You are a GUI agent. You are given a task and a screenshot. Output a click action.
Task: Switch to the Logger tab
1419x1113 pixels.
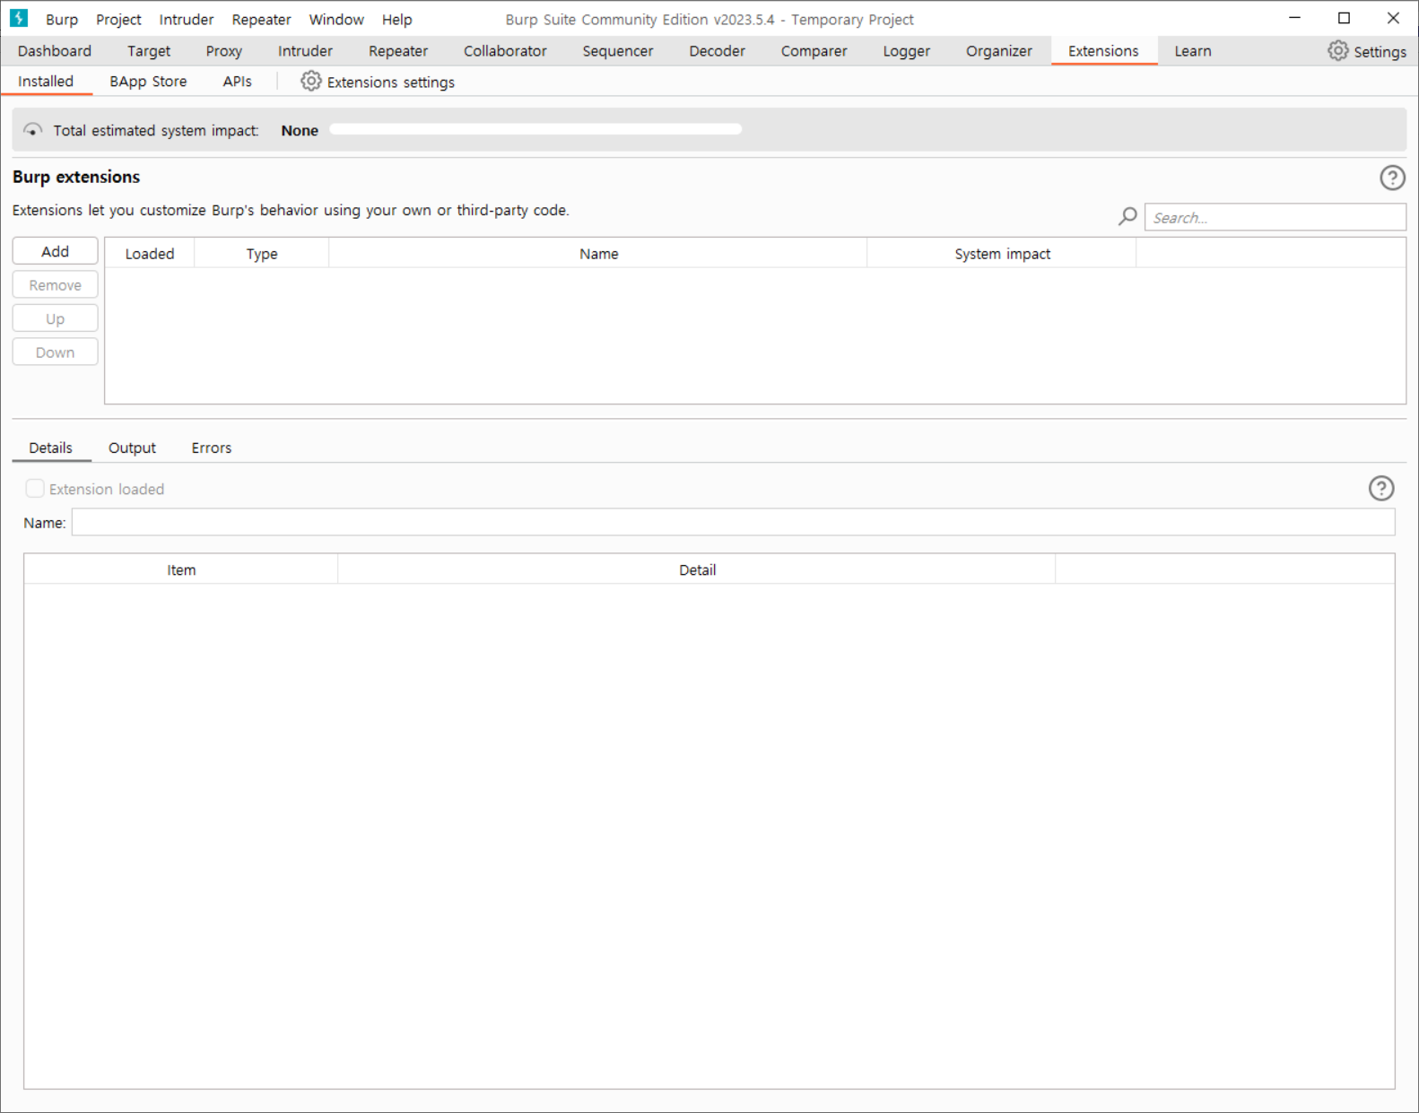[907, 51]
